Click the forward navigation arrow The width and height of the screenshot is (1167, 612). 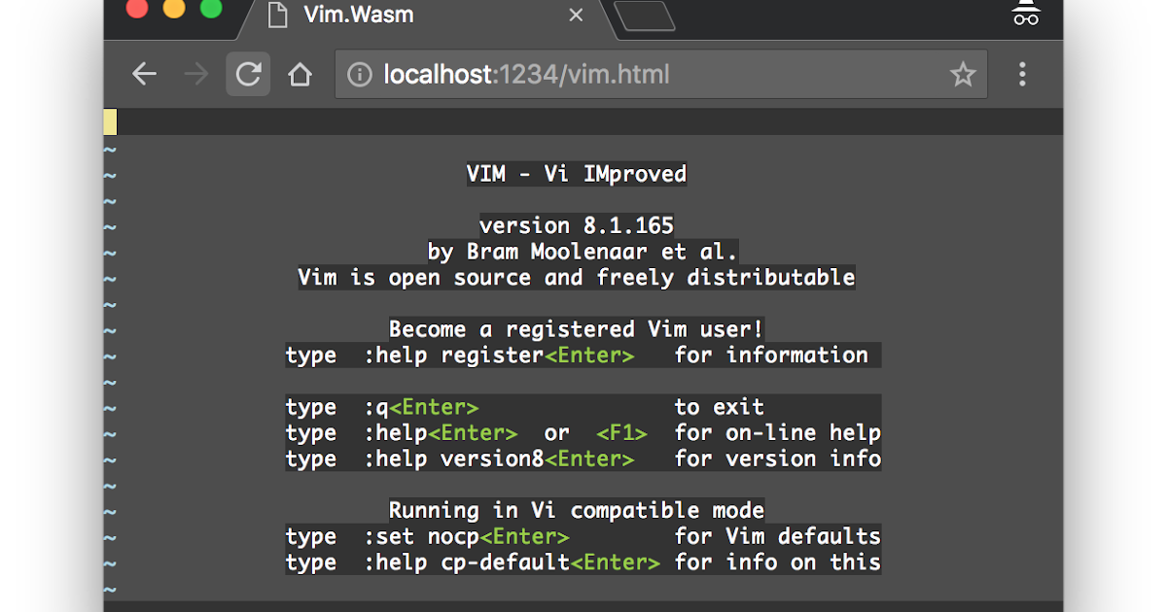pyautogui.click(x=196, y=74)
